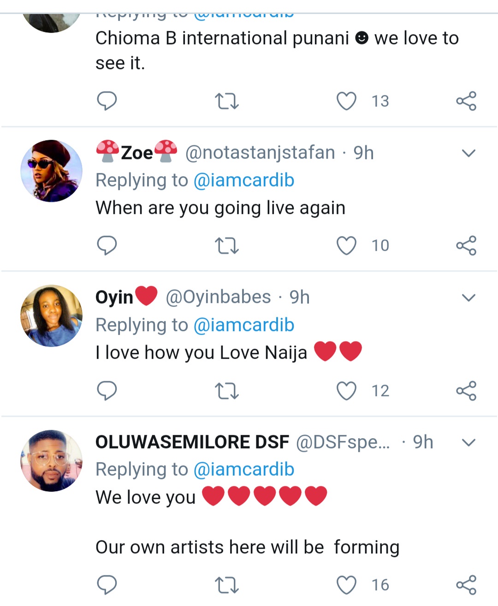Like Zoe's tweet with 10 likes

(x=346, y=245)
